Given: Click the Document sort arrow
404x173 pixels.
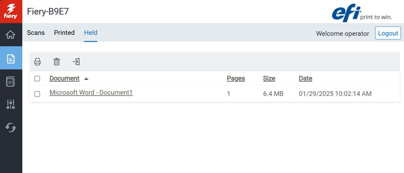Looking at the screenshot, I should click(86, 78).
